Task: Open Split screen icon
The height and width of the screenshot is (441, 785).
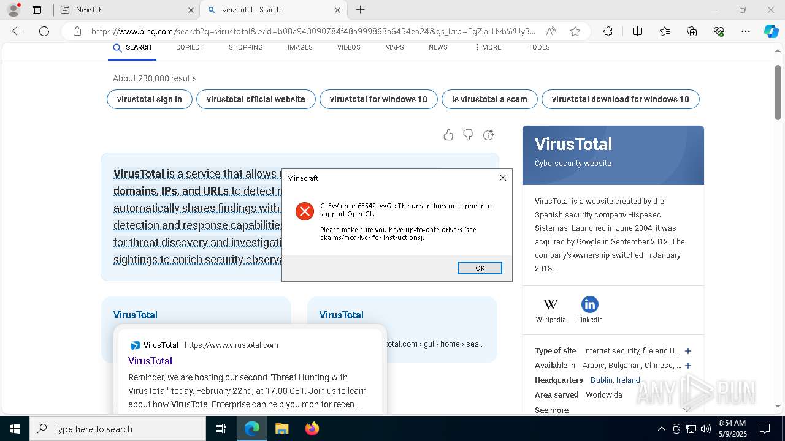Action: 637,31
